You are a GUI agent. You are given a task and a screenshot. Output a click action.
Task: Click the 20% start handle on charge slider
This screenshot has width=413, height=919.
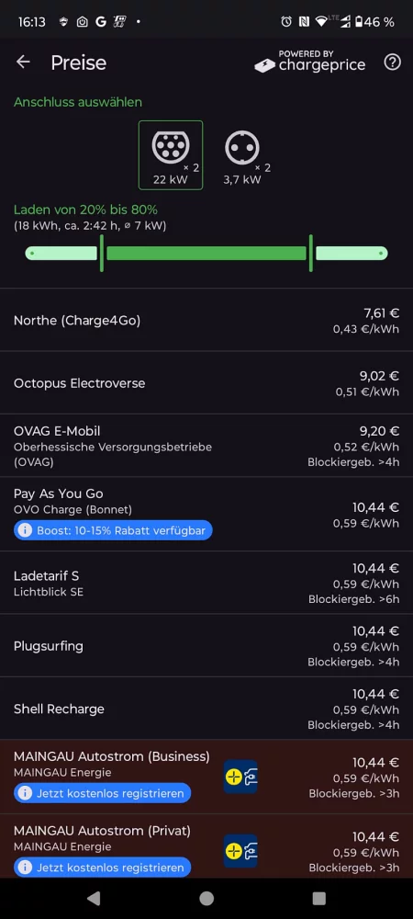click(x=102, y=254)
